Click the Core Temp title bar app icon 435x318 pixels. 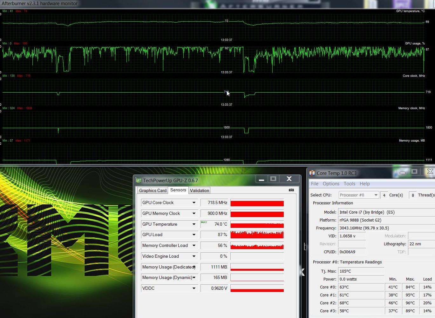312,173
